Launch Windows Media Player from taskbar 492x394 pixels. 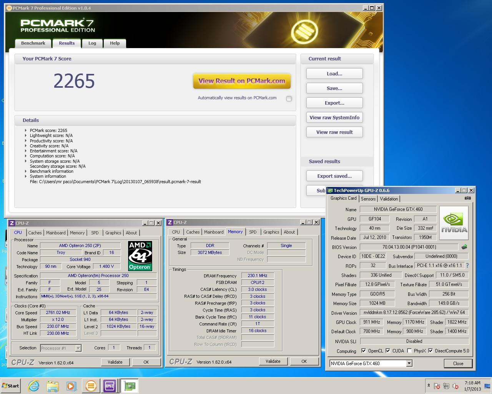[71, 386]
